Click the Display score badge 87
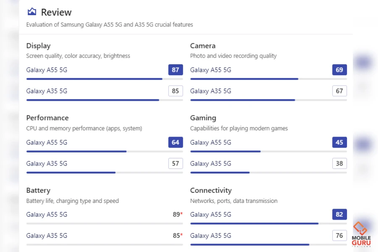The width and height of the screenshot is (378, 252). pos(176,70)
